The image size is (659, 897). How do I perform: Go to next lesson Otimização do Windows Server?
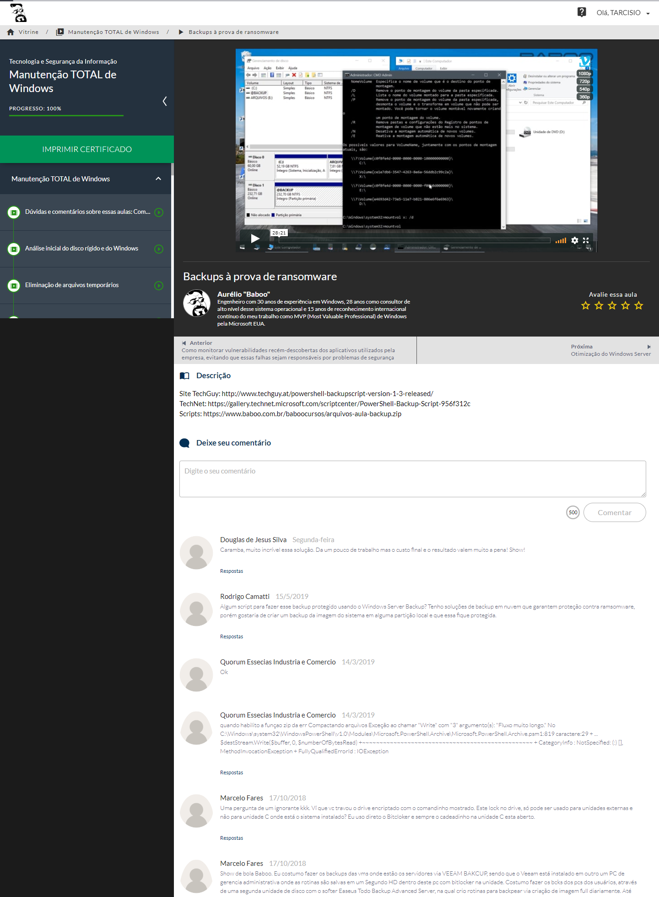pyautogui.click(x=610, y=350)
